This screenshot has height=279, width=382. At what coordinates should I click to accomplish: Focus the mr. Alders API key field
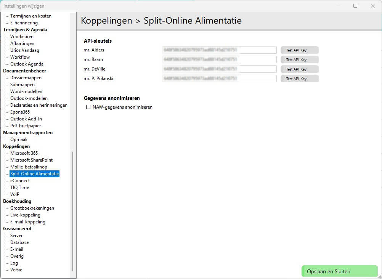(x=219, y=50)
